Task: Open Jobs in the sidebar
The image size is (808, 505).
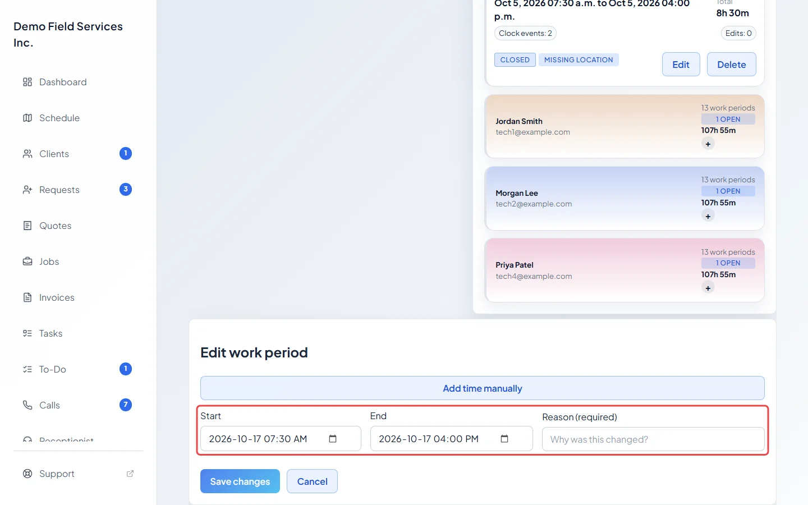Action: point(78,261)
